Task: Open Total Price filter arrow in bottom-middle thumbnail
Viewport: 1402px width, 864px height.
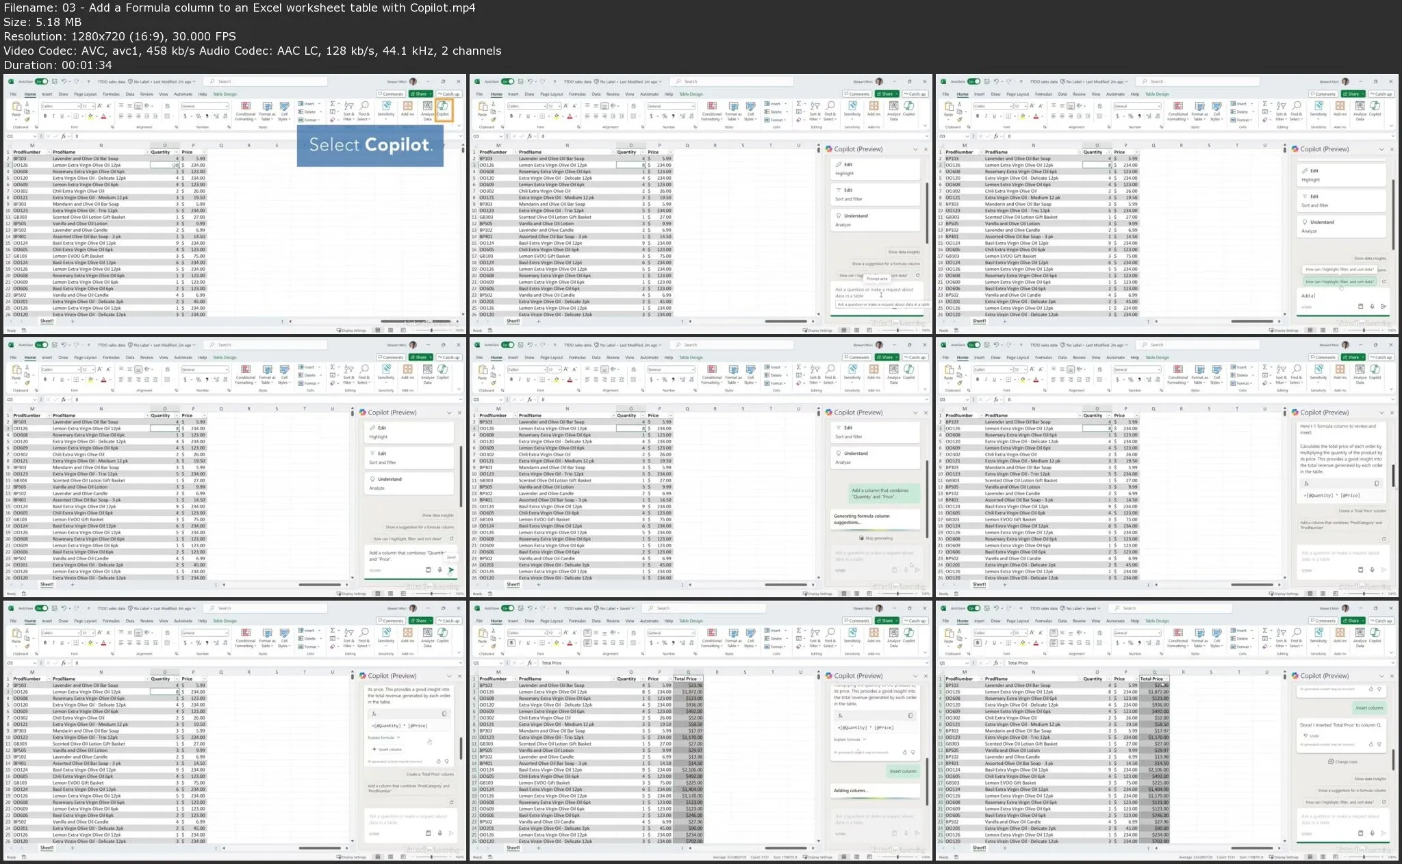Action: click(700, 679)
